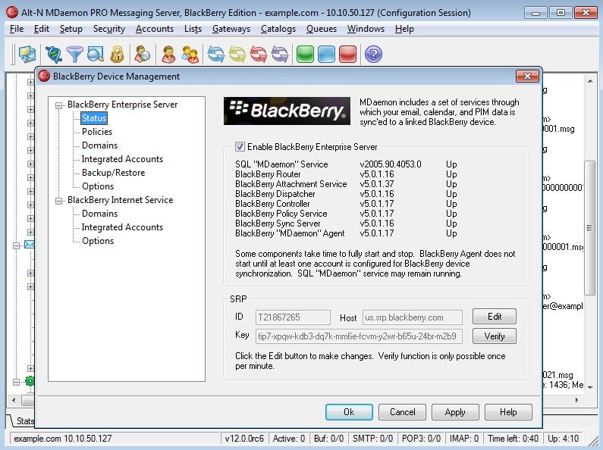Click the SRP ID field

coord(293,317)
